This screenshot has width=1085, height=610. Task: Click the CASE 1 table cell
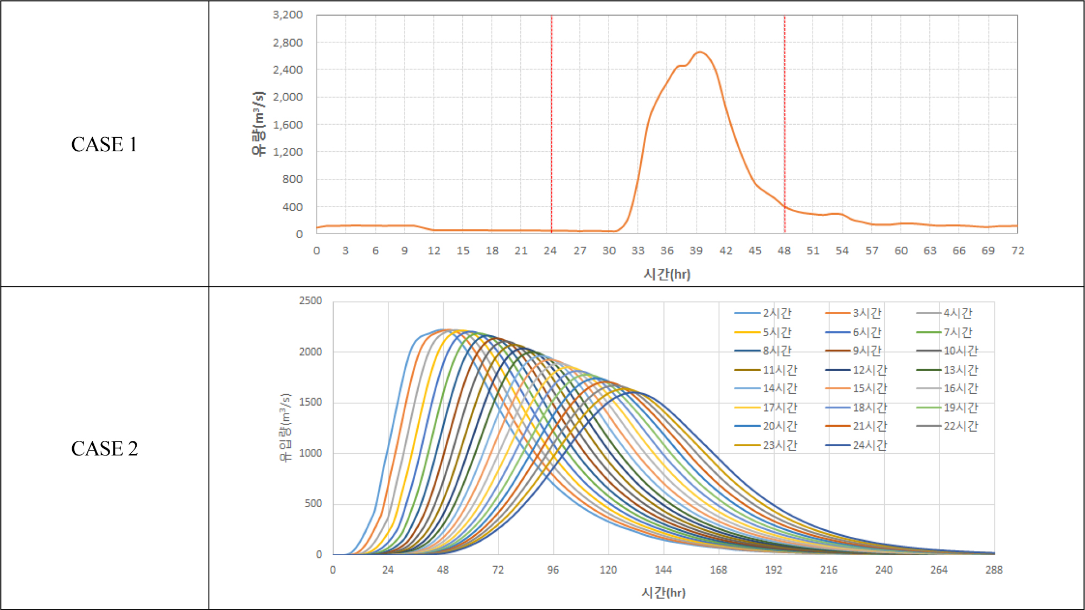click(x=104, y=144)
